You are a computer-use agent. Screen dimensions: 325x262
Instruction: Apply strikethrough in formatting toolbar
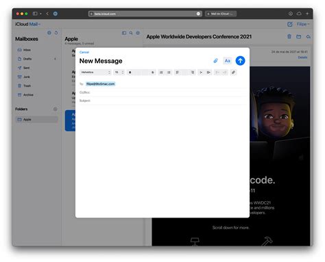152,73
